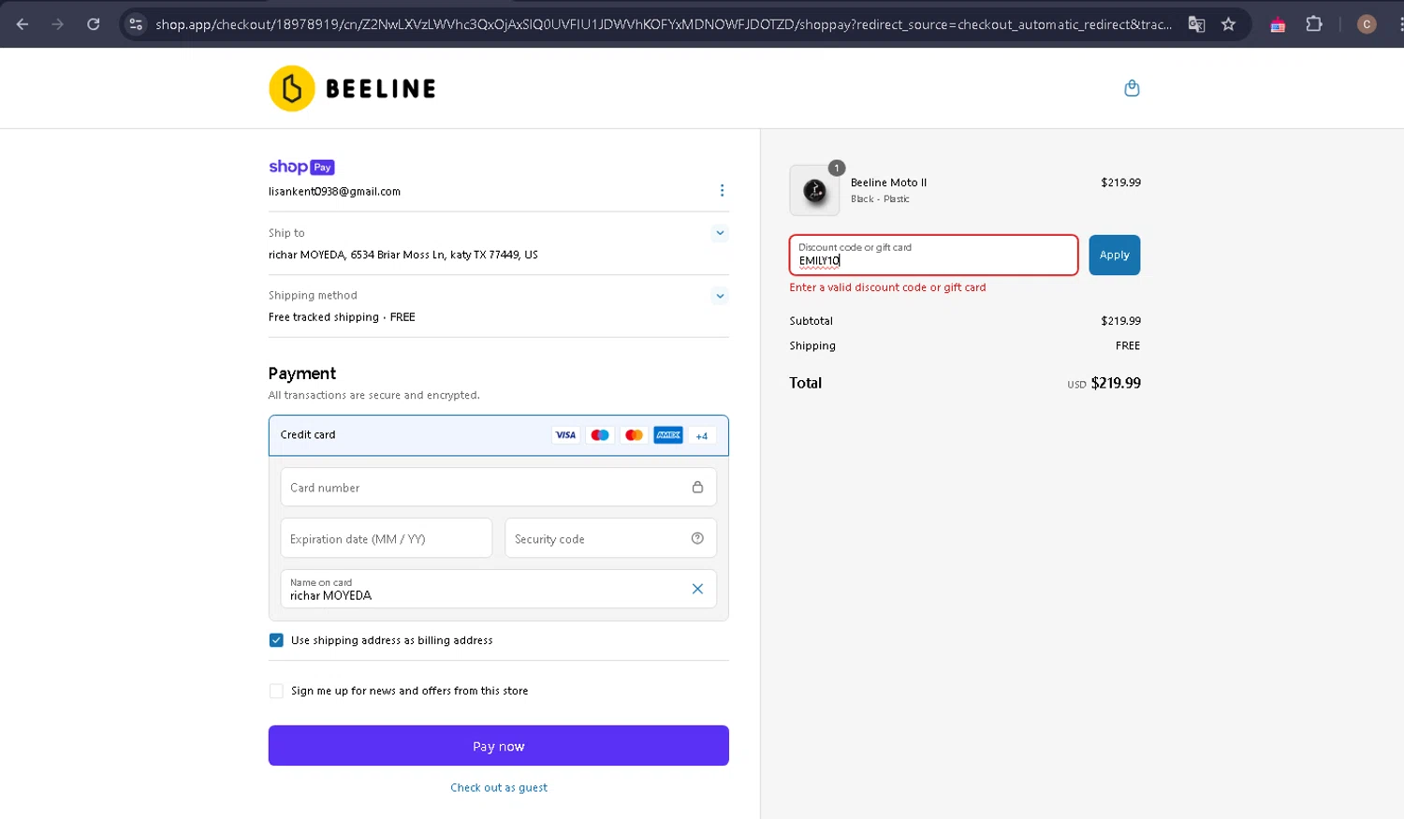Click the Beeline Moto II product thumbnail
The image size is (1404, 819).
tap(814, 190)
